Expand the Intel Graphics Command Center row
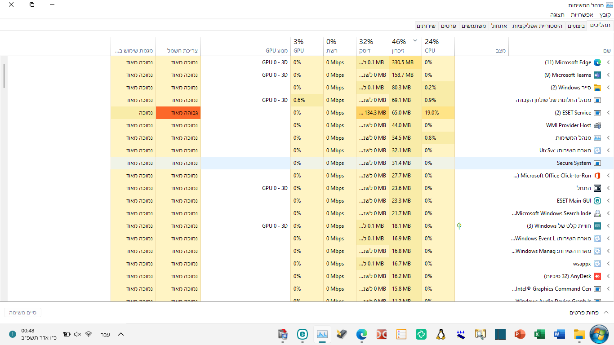Image resolution: width=614 pixels, height=345 pixels. (x=608, y=289)
